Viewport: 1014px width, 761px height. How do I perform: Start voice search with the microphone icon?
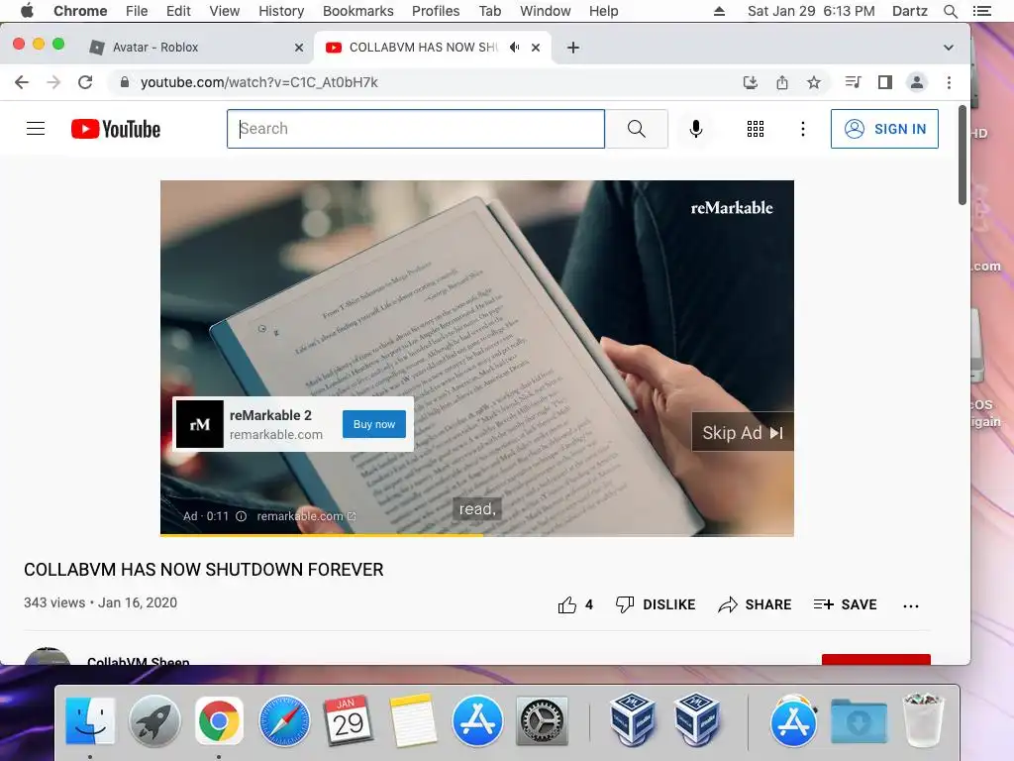pyautogui.click(x=696, y=129)
